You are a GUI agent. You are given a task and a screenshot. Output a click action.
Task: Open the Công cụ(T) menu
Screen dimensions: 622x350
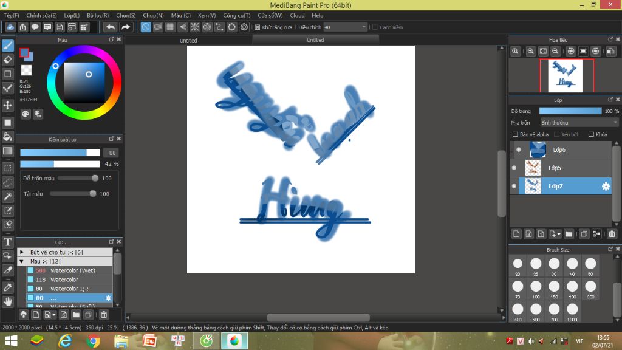236,15
